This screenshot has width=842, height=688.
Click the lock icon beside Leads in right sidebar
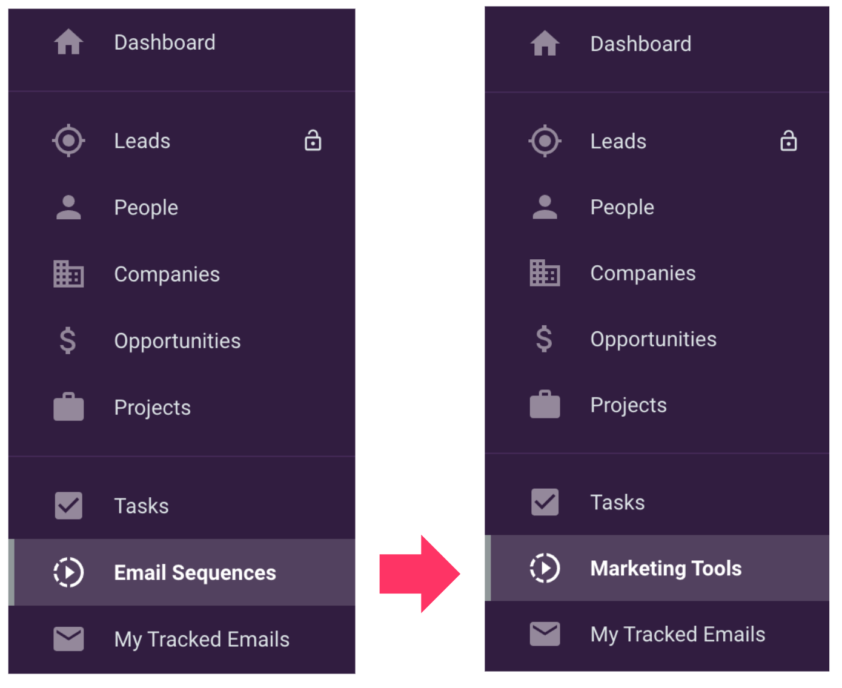(x=788, y=141)
